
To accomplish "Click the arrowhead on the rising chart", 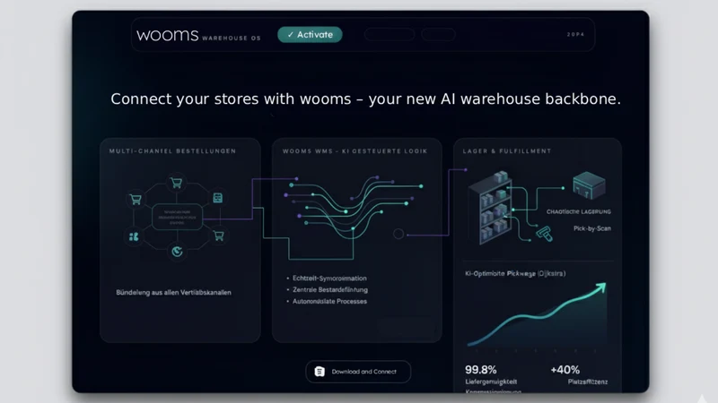I will pos(601,287).
